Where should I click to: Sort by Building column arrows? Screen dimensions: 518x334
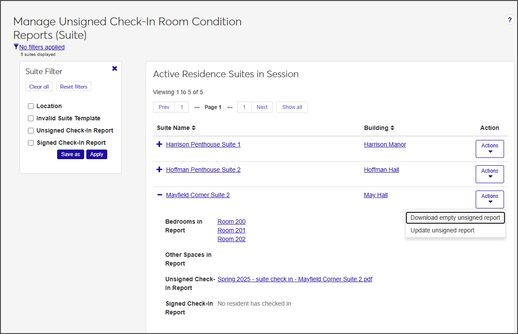[x=392, y=128]
